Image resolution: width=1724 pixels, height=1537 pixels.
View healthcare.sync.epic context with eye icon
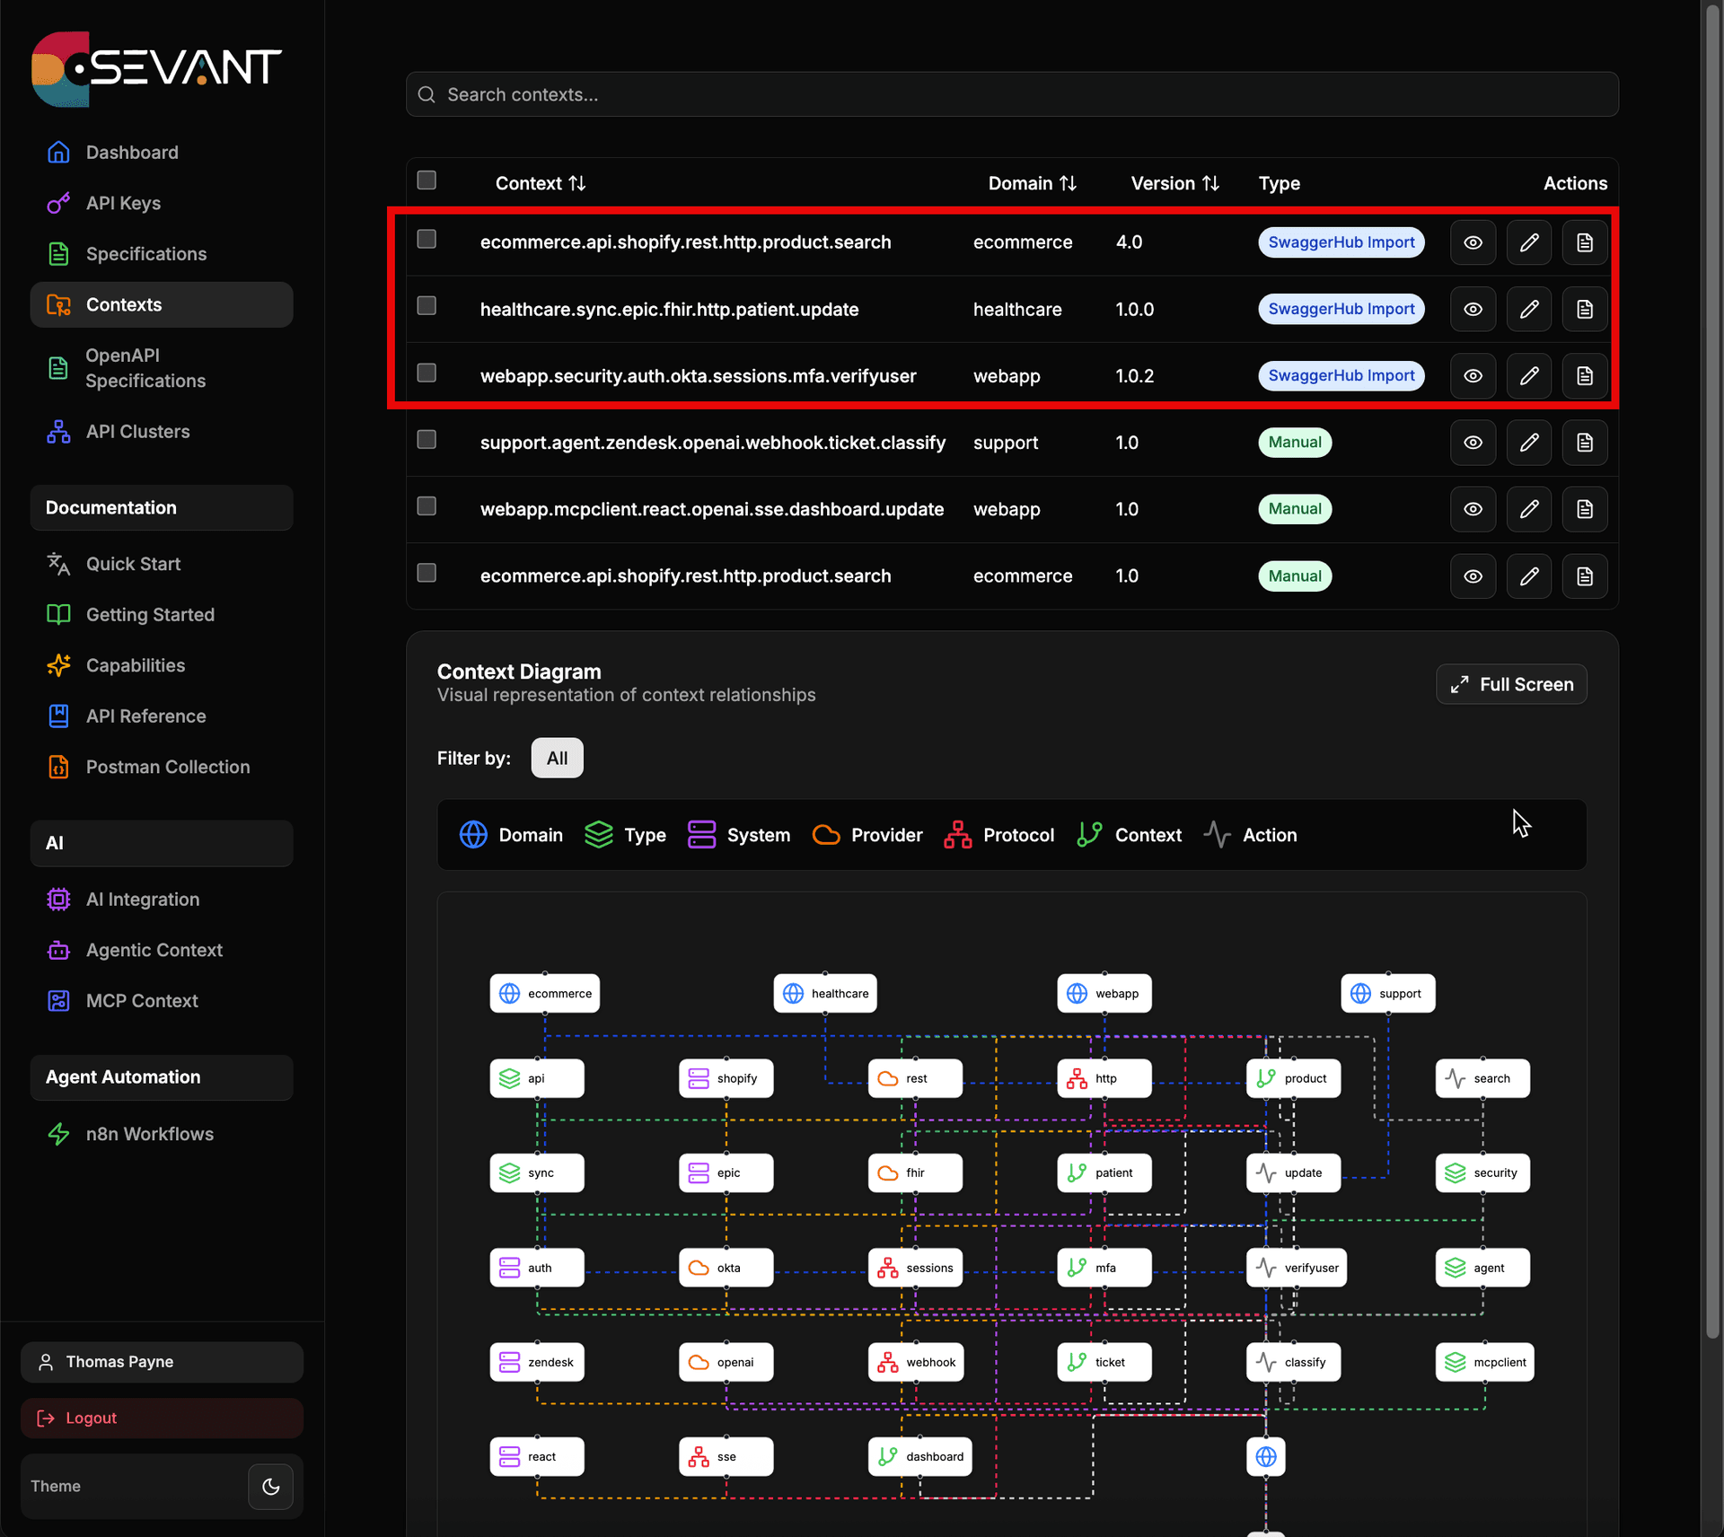click(1473, 309)
